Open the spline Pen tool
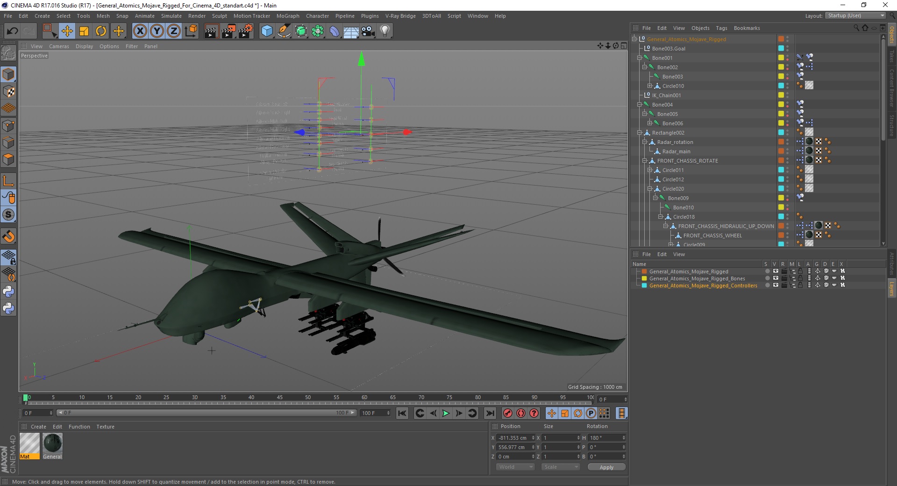The height and width of the screenshot is (486, 897). (x=284, y=31)
